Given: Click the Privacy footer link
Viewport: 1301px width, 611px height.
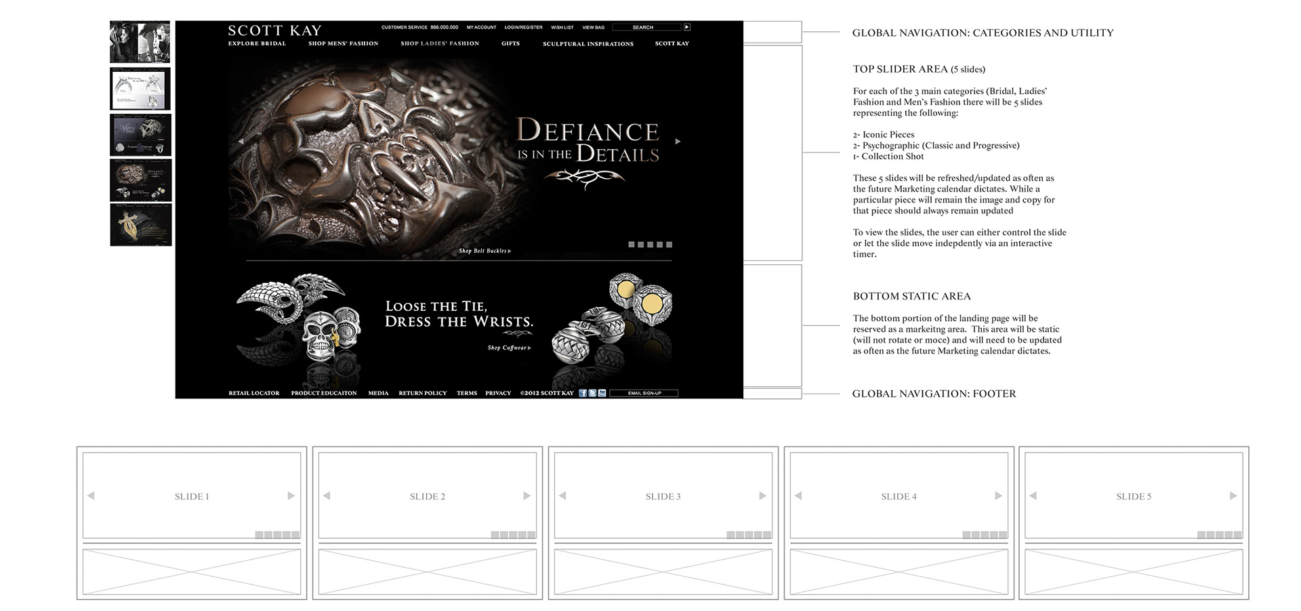Looking at the screenshot, I should point(498,393).
